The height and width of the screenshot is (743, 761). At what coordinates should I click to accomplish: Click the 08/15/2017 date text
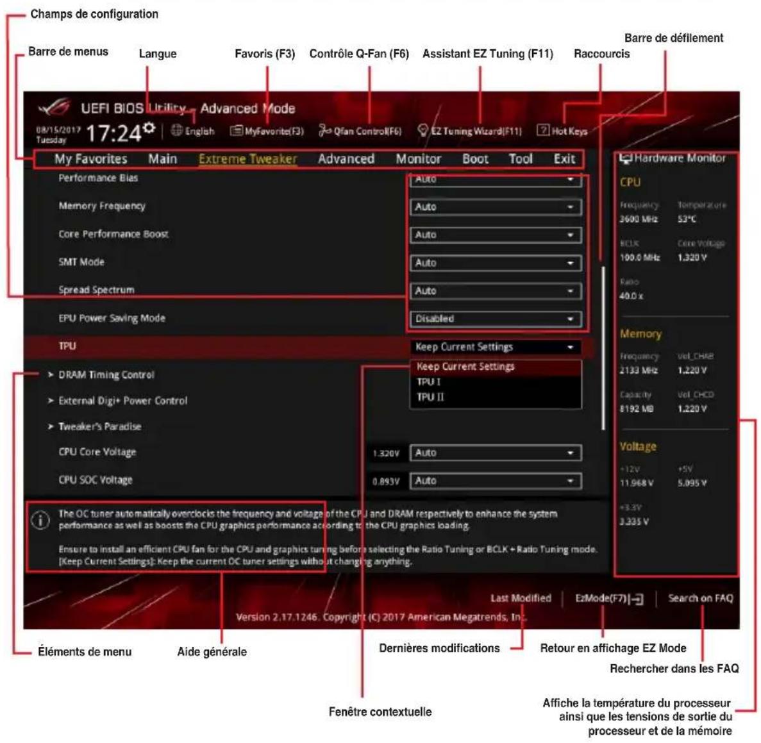coord(58,130)
